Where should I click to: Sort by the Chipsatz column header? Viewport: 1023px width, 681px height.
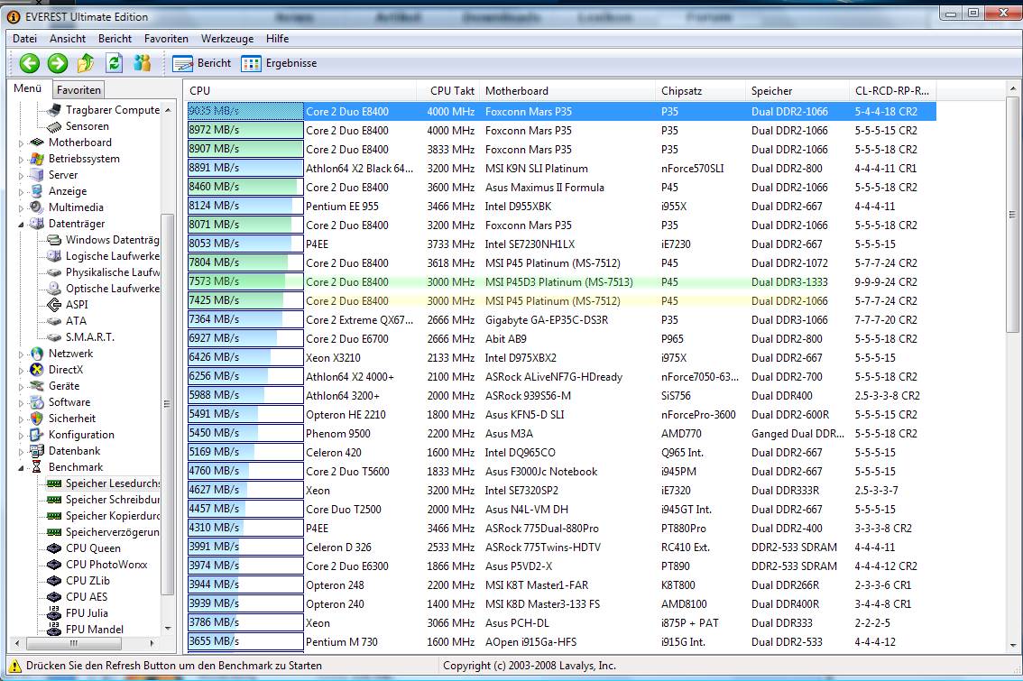[701, 91]
